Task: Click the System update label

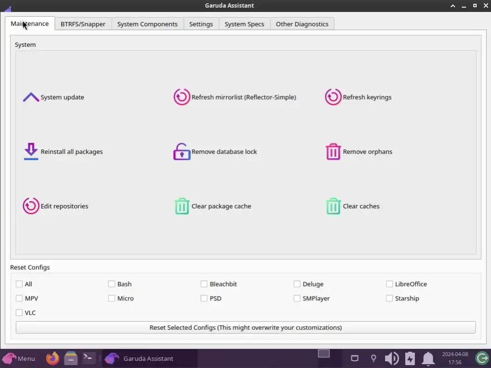Action: click(62, 97)
